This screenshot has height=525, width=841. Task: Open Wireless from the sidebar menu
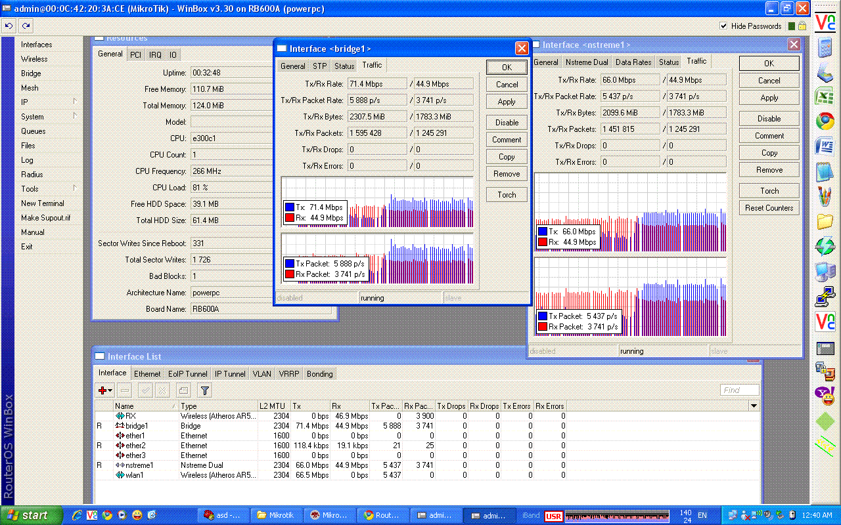coord(49,59)
